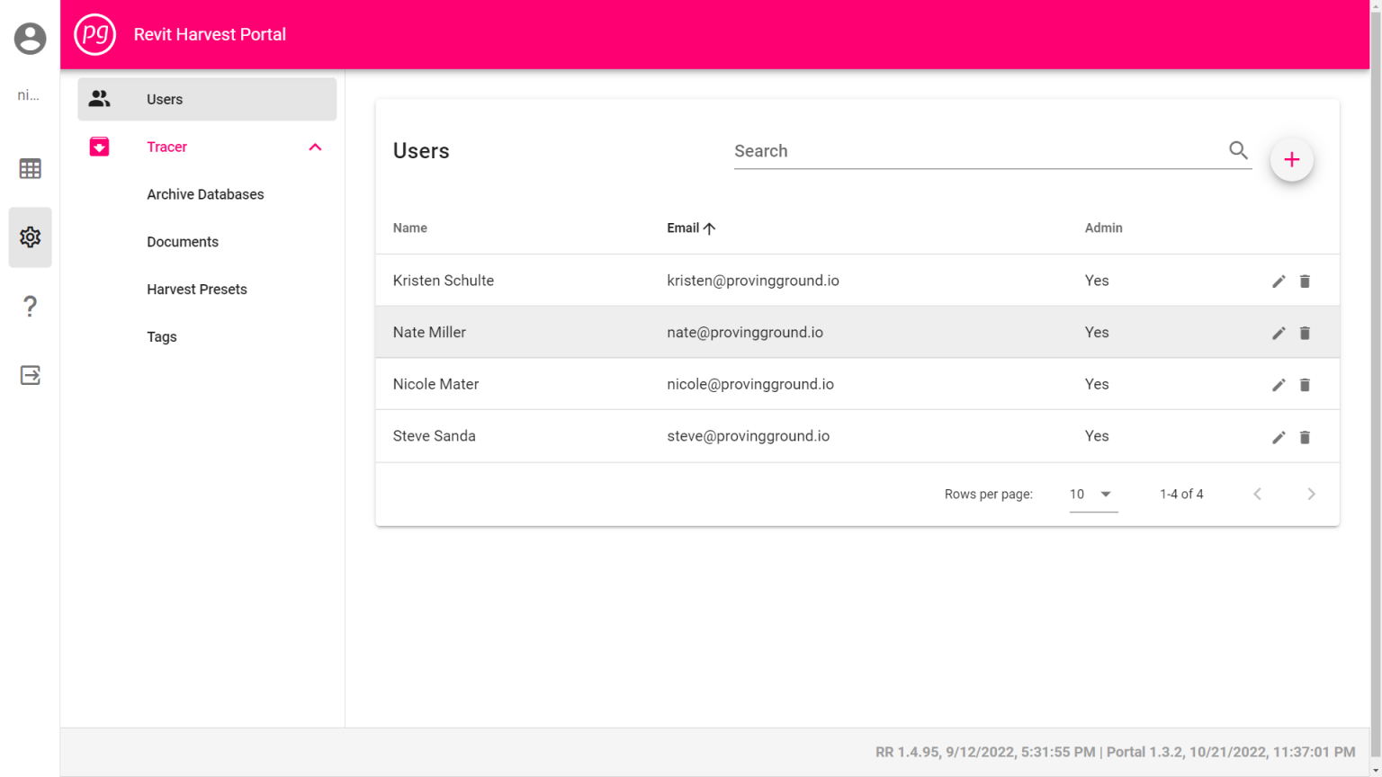Click the user profile avatar top left
Screen dimensions: 1382x777
click(x=30, y=38)
